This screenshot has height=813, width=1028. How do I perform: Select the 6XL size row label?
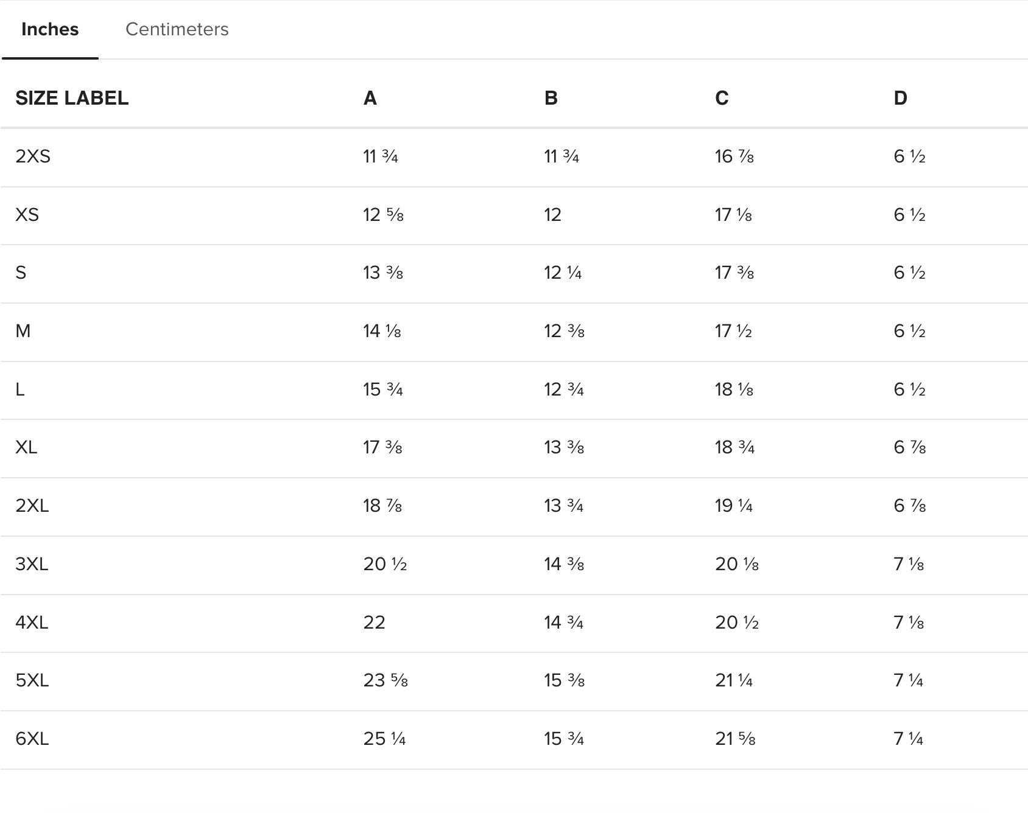pyautogui.click(x=32, y=739)
